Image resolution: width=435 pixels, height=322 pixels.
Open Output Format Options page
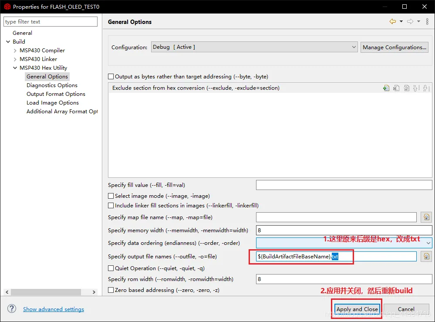pos(56,94)
